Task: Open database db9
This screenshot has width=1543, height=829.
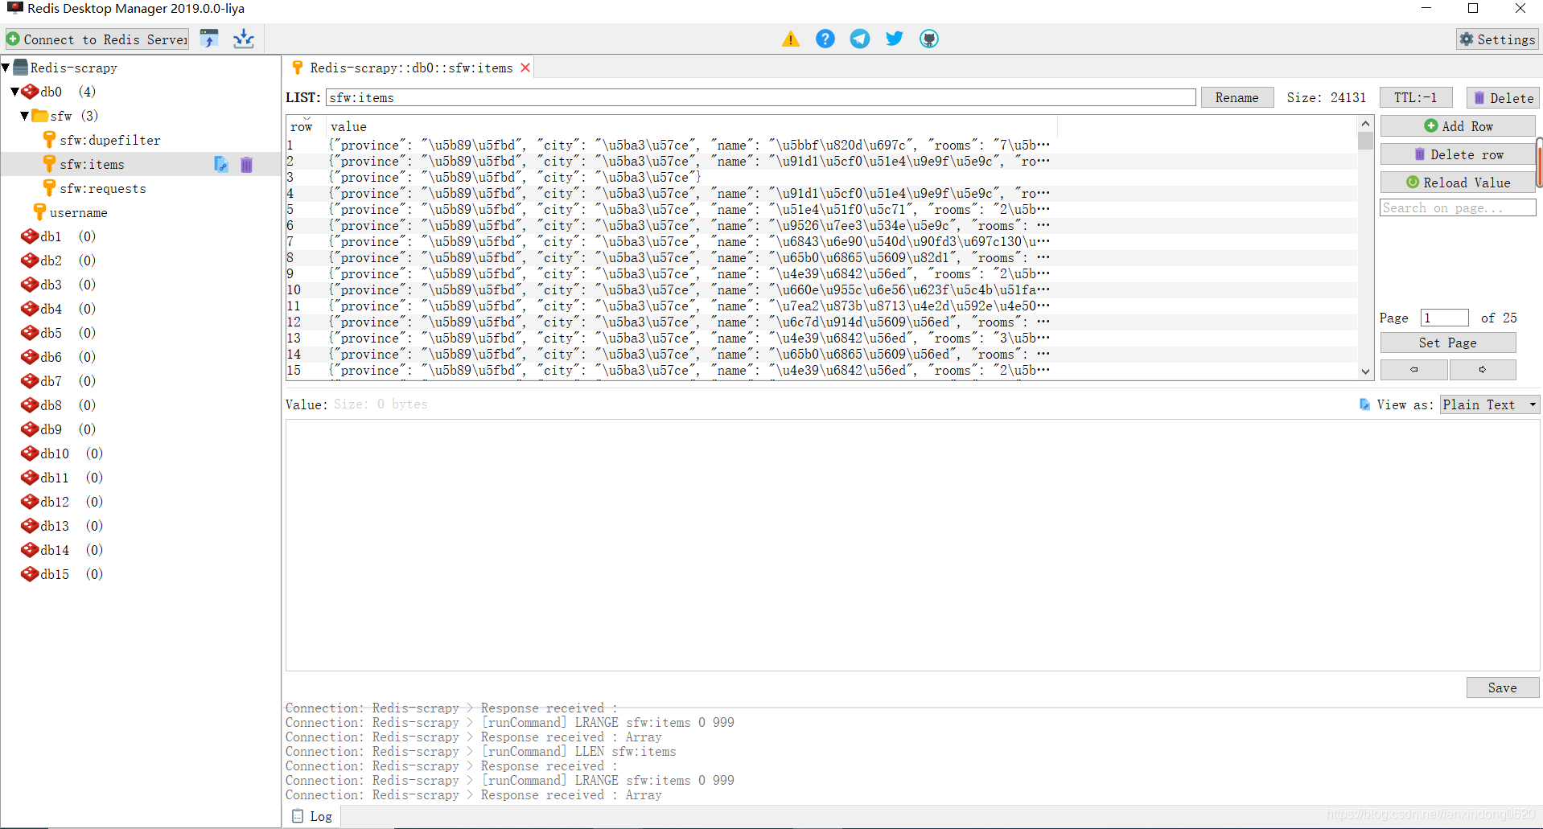Action: (51, 429)
